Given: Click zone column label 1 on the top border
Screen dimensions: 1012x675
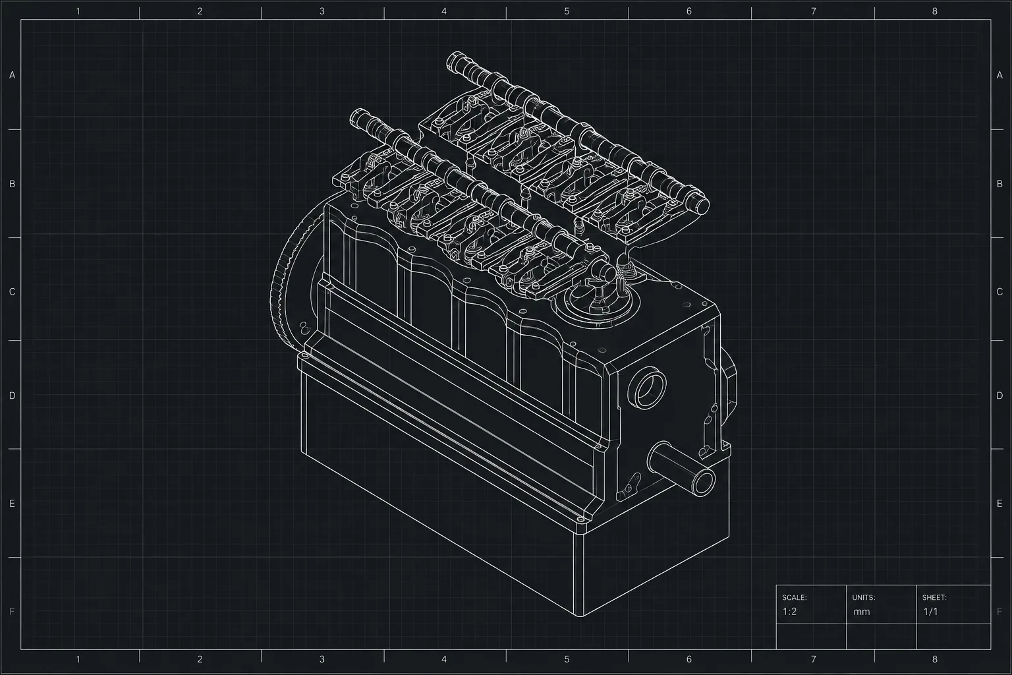Looking at the screenshot, I should click(x=78, y=11).
